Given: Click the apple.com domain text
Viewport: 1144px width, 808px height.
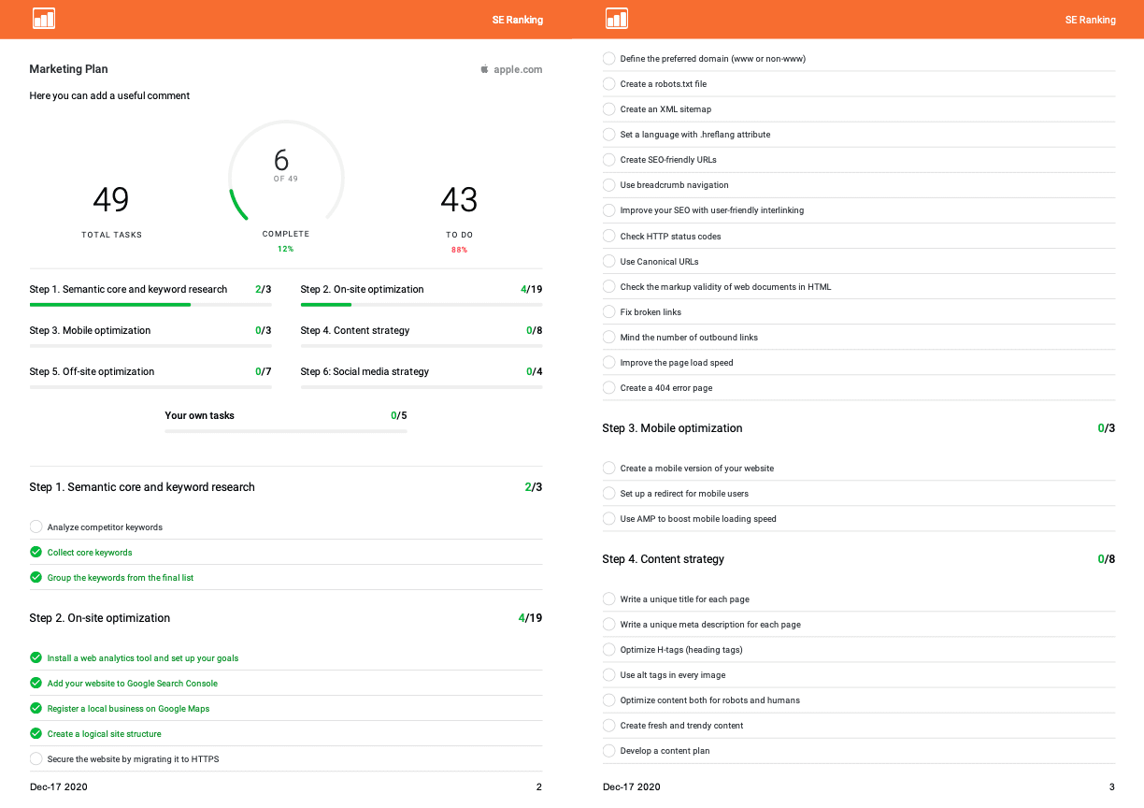Looking at the screenshot, I should point(518,69).
